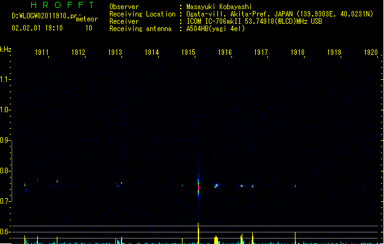Click the HROFFT title text
The image size is (384, 244).
(63, 5)
